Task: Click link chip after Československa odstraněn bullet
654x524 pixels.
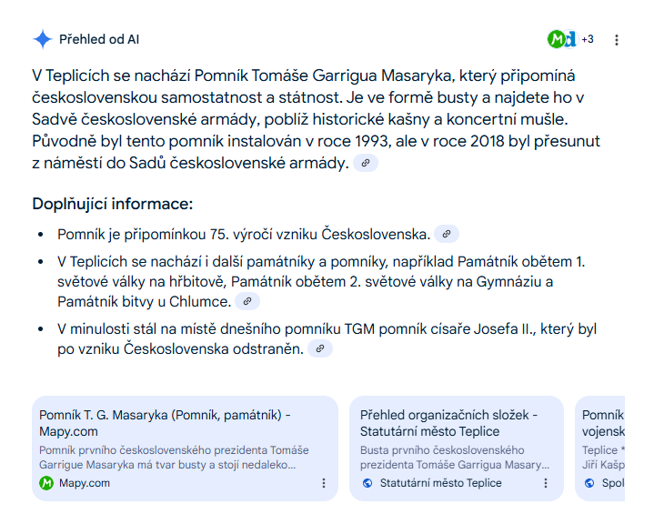Action: (320, 348)
